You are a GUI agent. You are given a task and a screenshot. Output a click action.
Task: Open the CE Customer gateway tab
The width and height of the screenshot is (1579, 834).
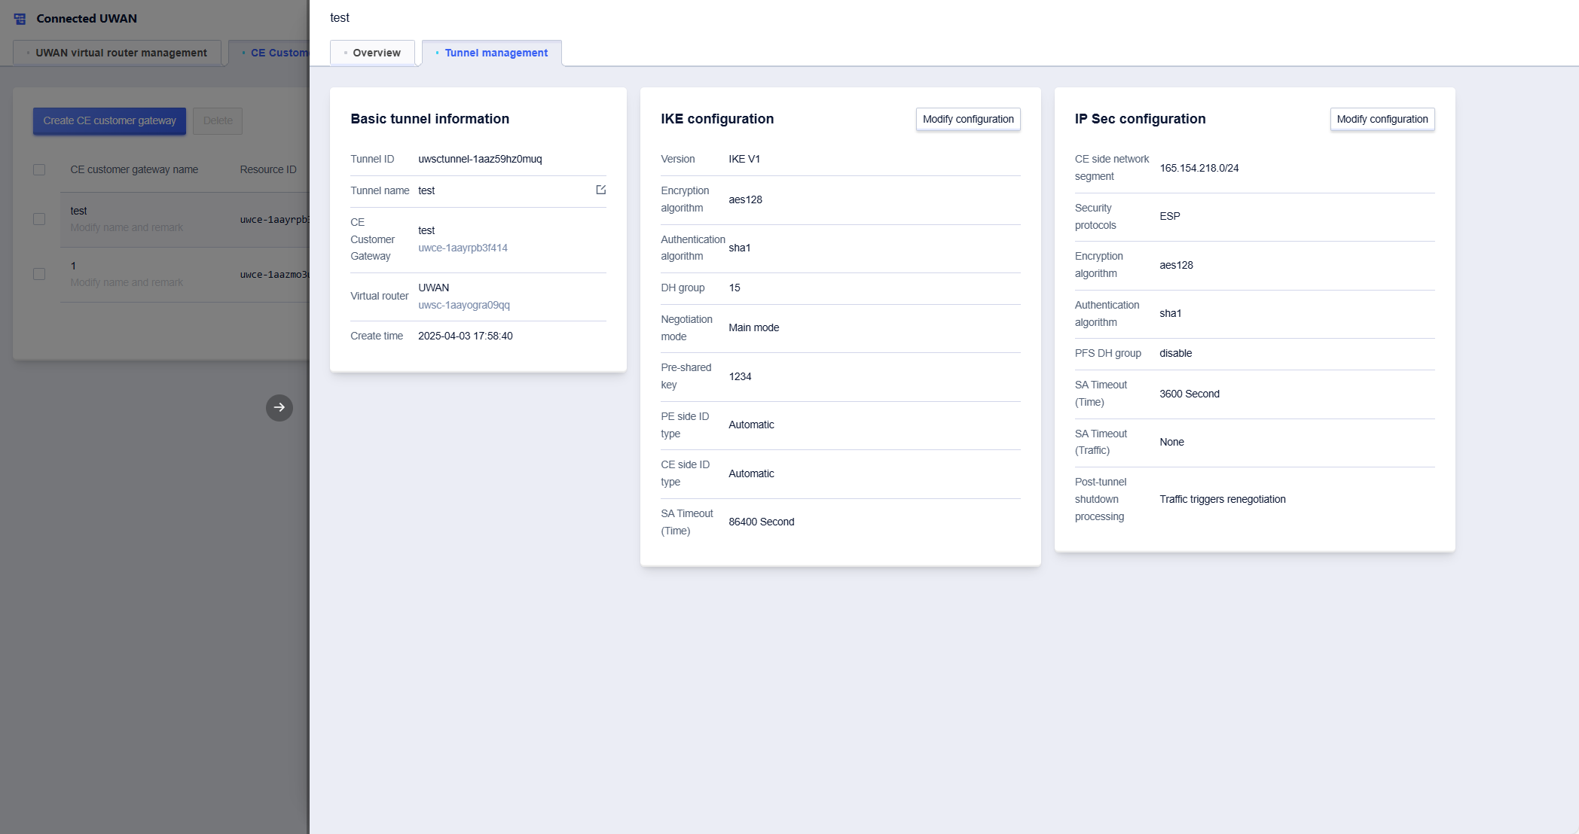point(270,53)
